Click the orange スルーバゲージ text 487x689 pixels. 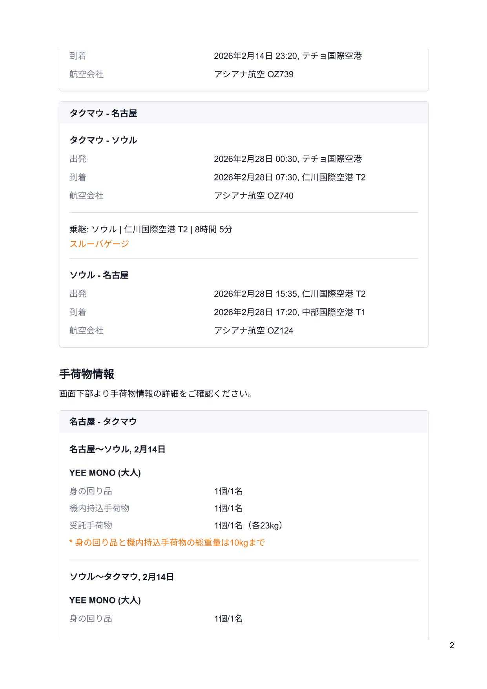[x=99, y=244]
